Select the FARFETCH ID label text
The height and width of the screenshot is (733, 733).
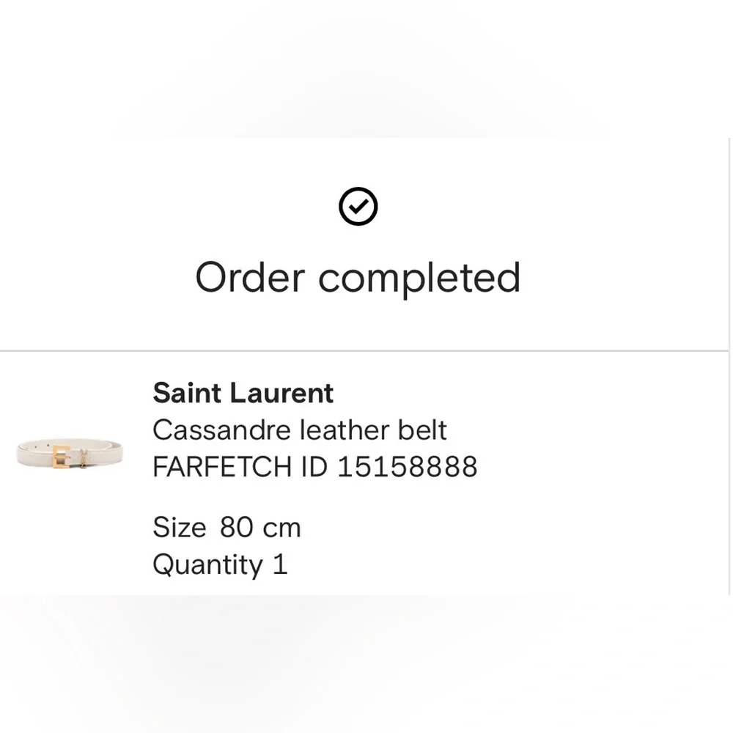240,467
